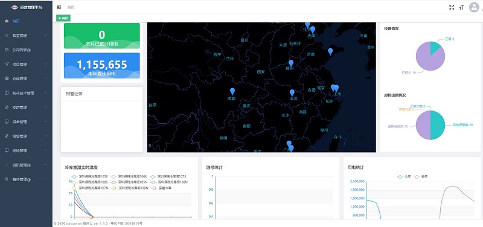Collapse the sidebar with the hamburger icon
The image size is (483, 227).
(59, 7)
